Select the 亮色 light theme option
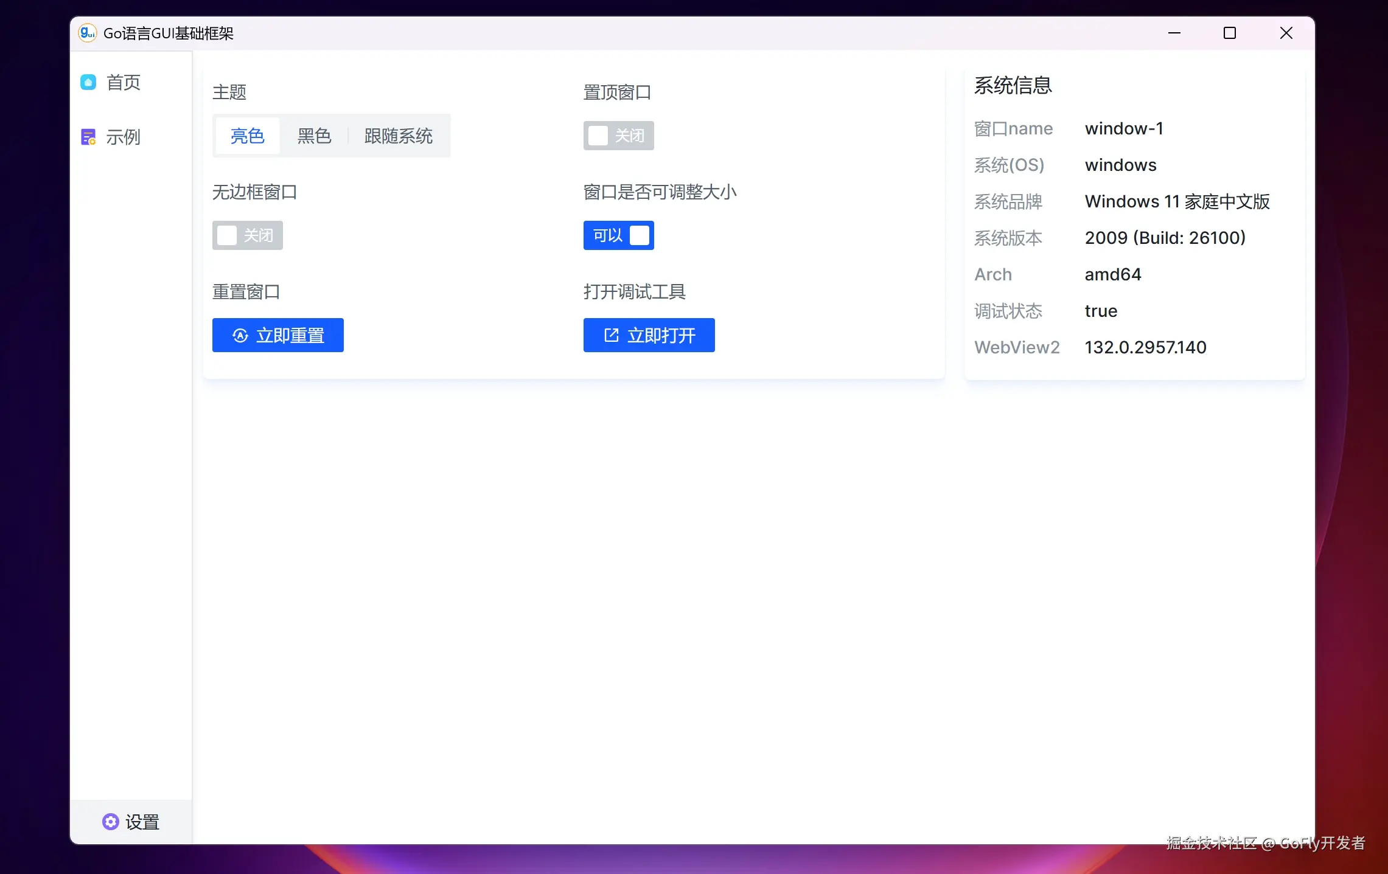This screenshot has height=874, width=1388. (x=247, y=136)
